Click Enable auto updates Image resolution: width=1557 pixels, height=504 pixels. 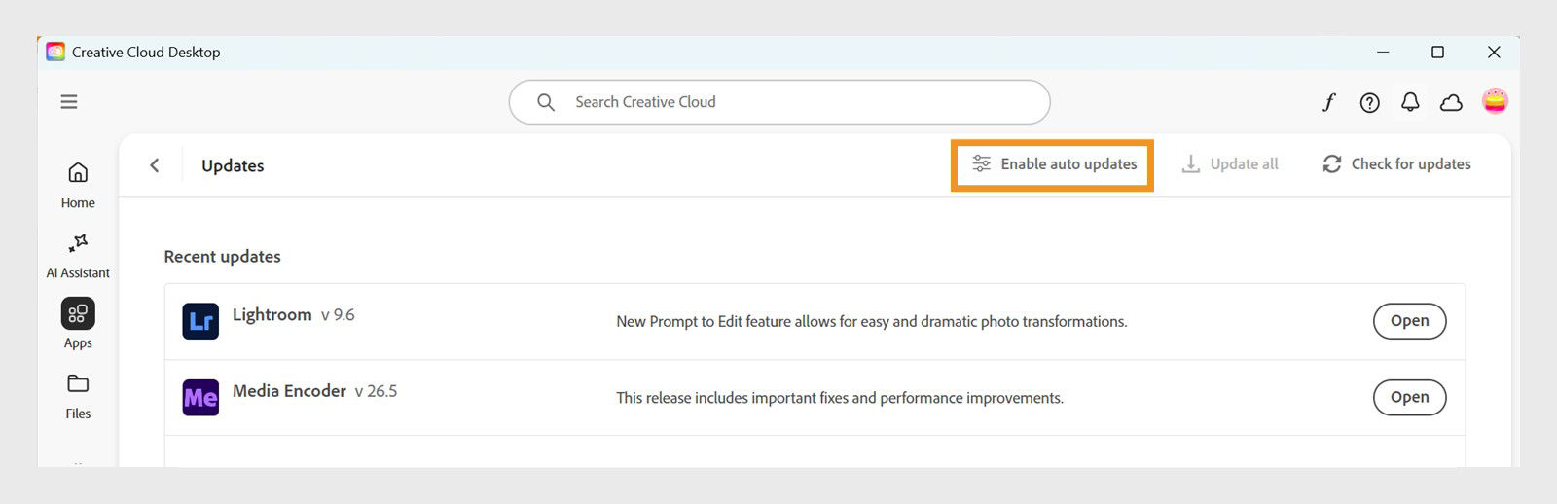click(x=1054, y=164)
